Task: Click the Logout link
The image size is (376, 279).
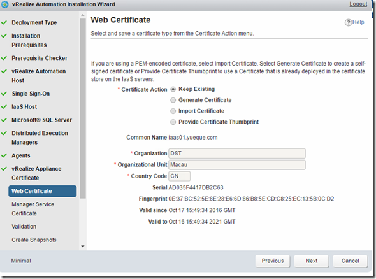Action: pos(358,4)
